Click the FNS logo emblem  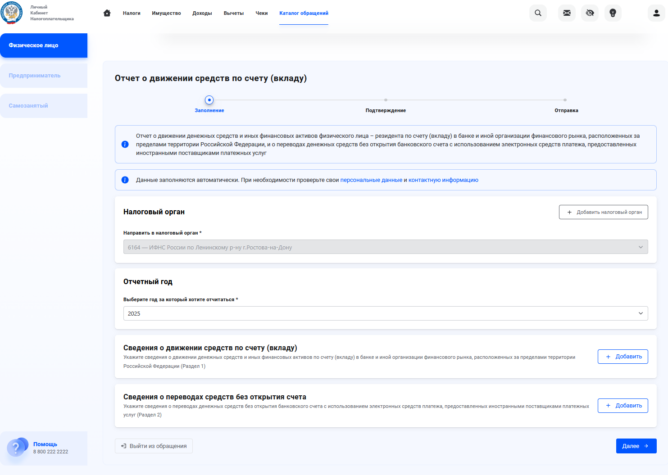click(x=12, y=13)
